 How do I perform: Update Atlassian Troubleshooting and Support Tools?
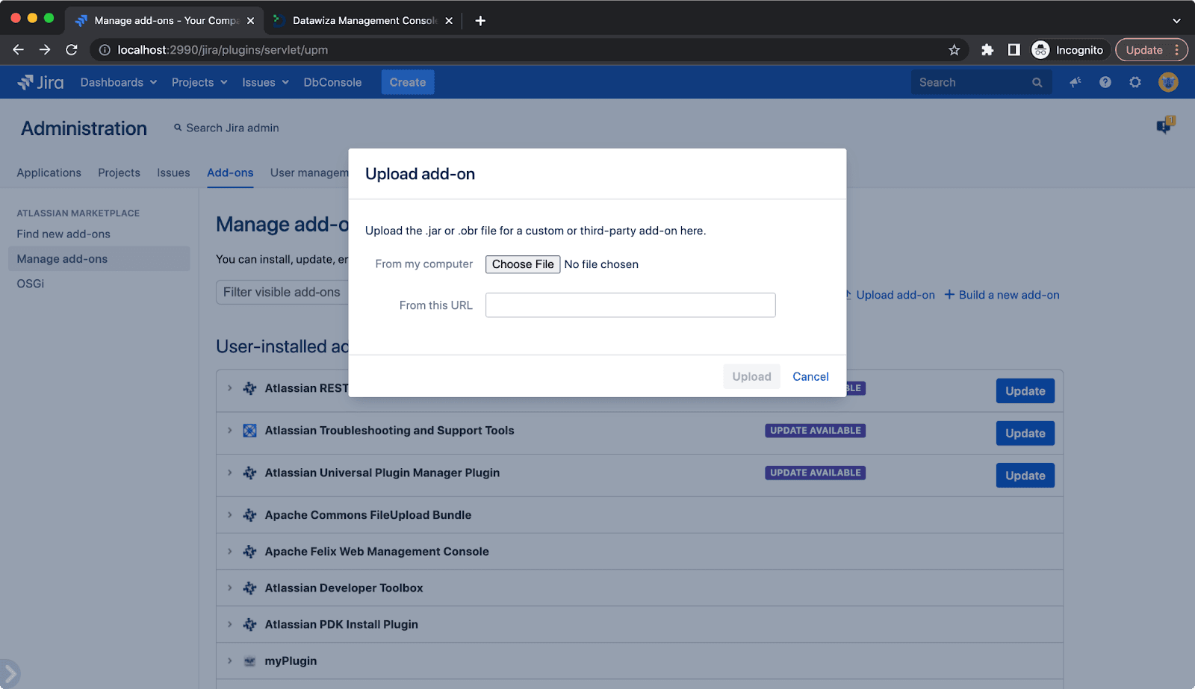(1025, 433)
